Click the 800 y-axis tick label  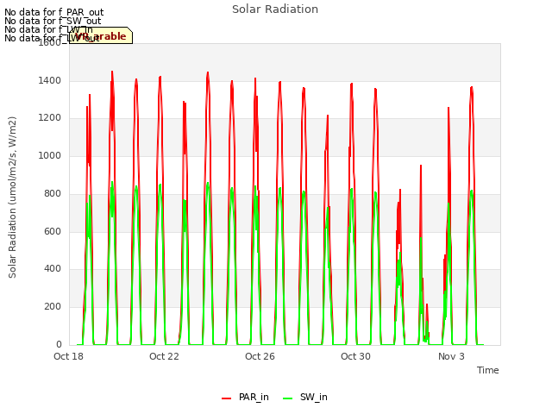click(x=53, y=193)
